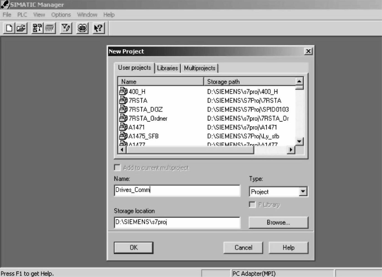Image resolution: width=382 pixels, height=277 pixels.
Task: Open the Window menu
Action: 87,15
